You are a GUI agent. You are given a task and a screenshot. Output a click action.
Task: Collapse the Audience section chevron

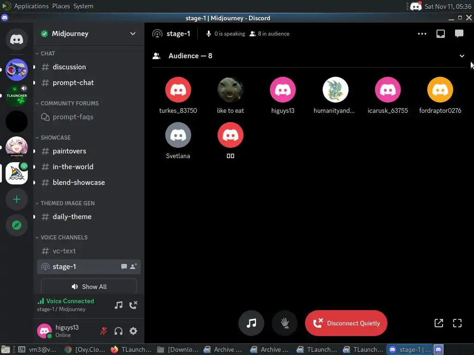(462, 56)
